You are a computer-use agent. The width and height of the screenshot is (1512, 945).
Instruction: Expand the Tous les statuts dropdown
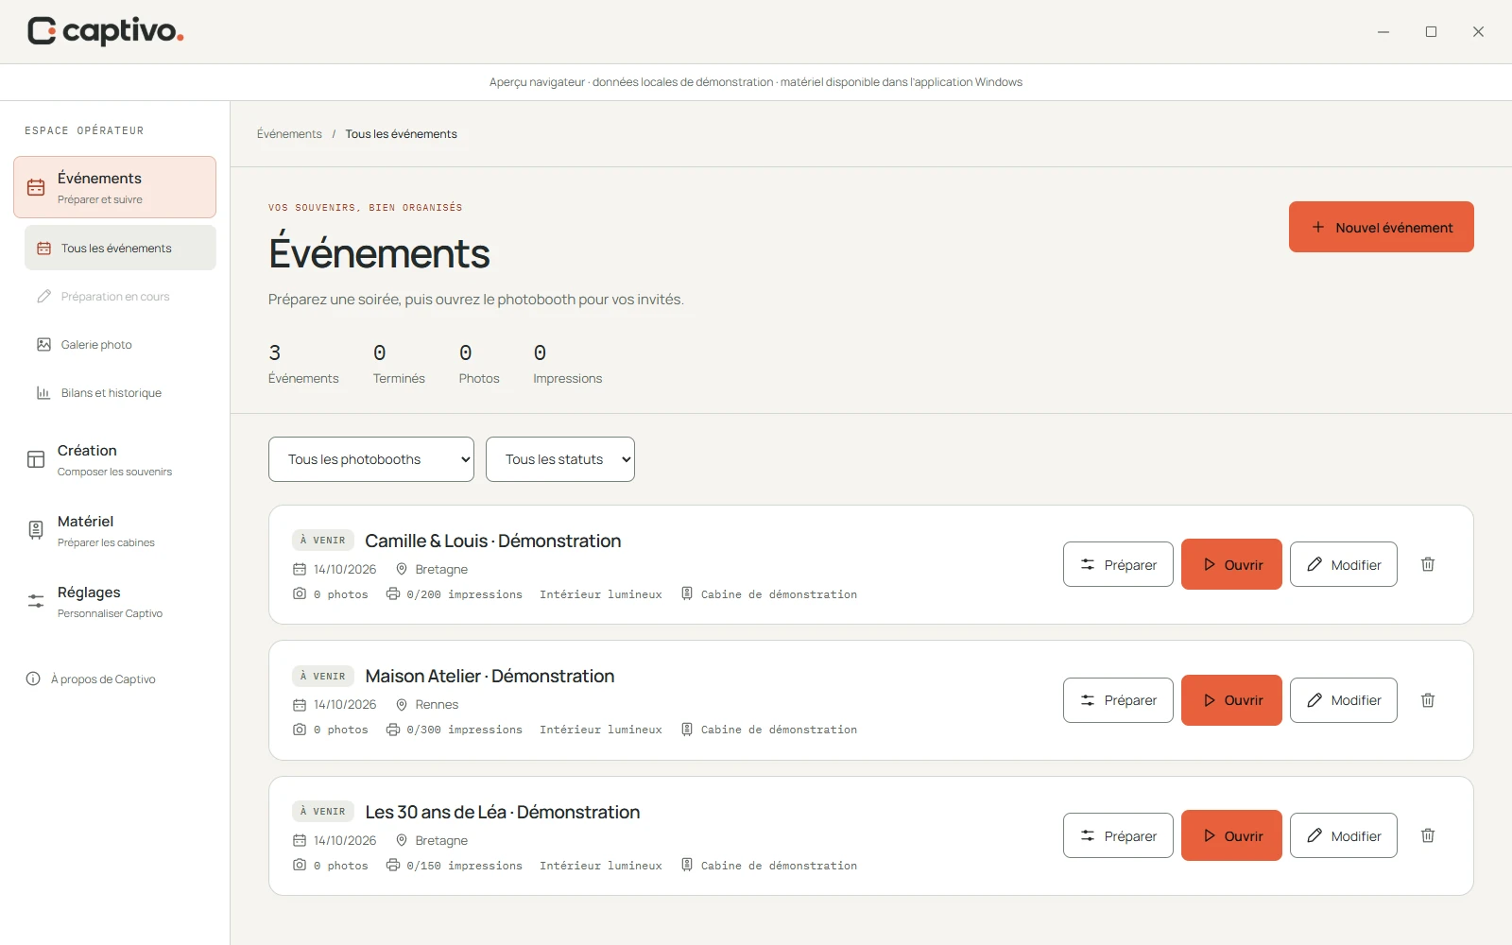(560, 459)
